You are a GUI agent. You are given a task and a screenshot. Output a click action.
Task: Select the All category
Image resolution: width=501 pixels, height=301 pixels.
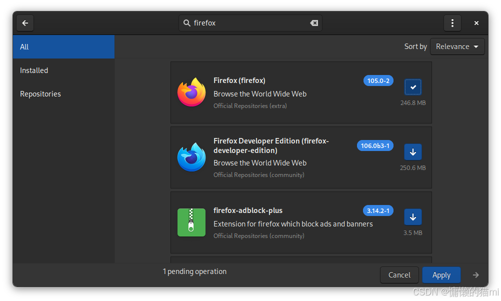click(x=63, y=46)
